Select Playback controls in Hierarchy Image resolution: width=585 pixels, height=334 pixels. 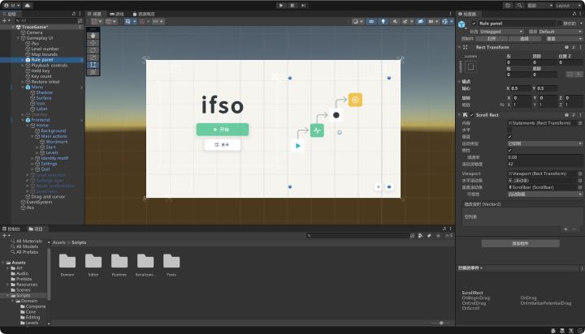coord(50,65)
